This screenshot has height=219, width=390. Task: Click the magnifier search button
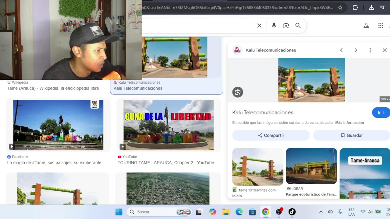(x=298, y=26)
